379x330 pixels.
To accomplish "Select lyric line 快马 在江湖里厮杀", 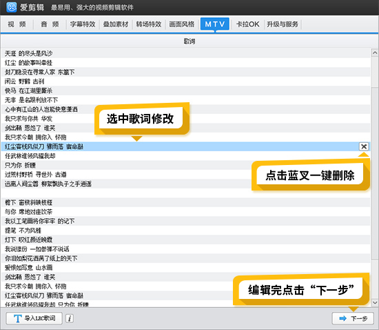I will pyautogui.click(x=185, y=90).
